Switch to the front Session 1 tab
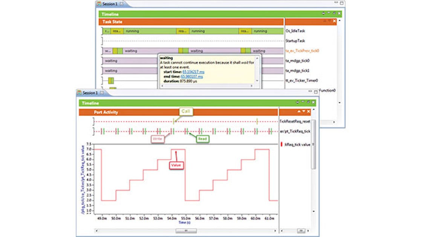Viewport: 422px width, 237px height. (x=90, y=93)
